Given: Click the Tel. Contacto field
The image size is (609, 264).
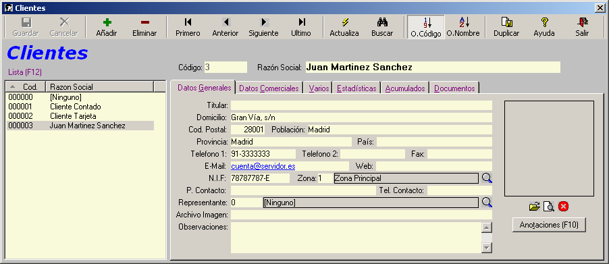Looking at the screenshot, I should pyautogui.click(x=460, y=190).
